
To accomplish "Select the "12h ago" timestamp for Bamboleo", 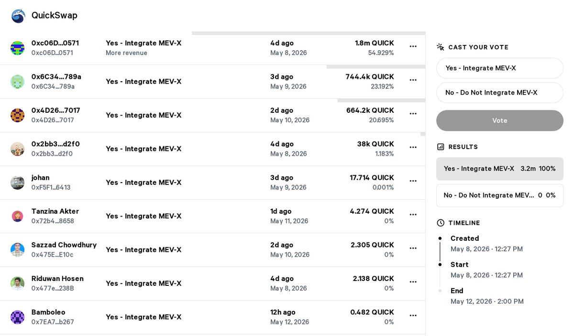I will tap(283, 312).
